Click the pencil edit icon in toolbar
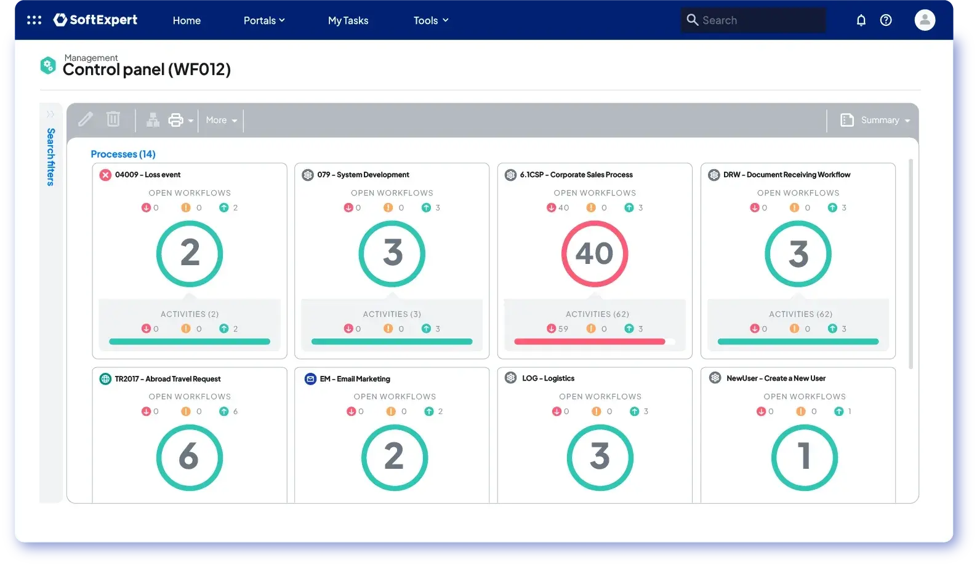This screenshot has height=566, width=977. (x=86, y=119)
